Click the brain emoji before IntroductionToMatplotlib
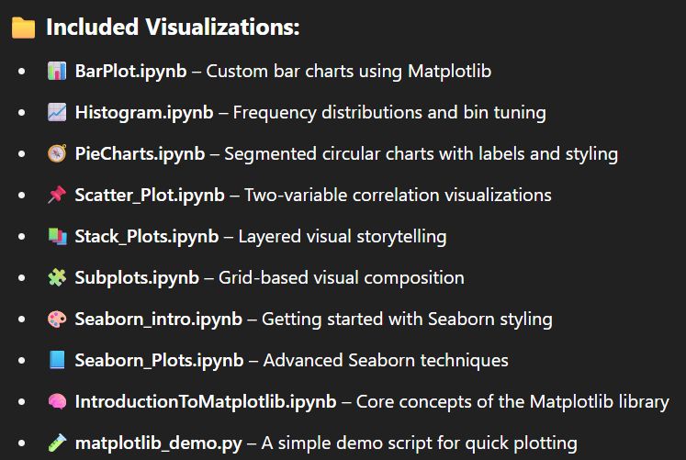 tap(57, 402)
